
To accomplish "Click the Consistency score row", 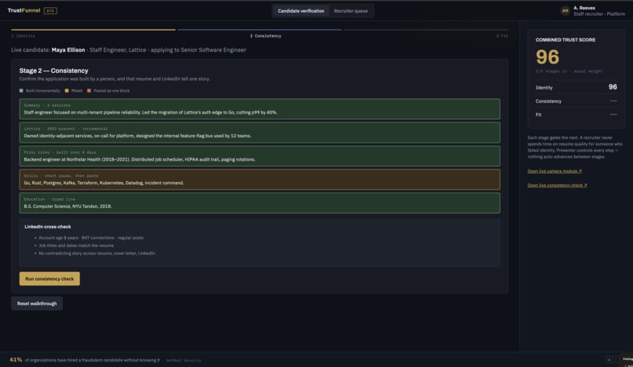I will (x=576, y=101).
